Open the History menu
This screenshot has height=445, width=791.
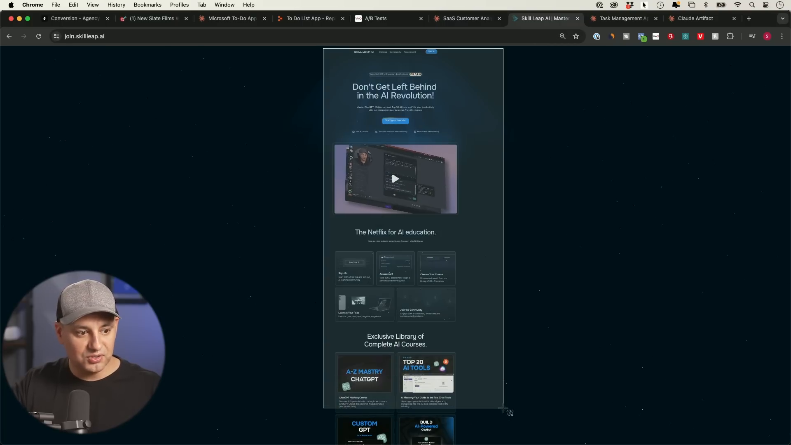point(116,5)
